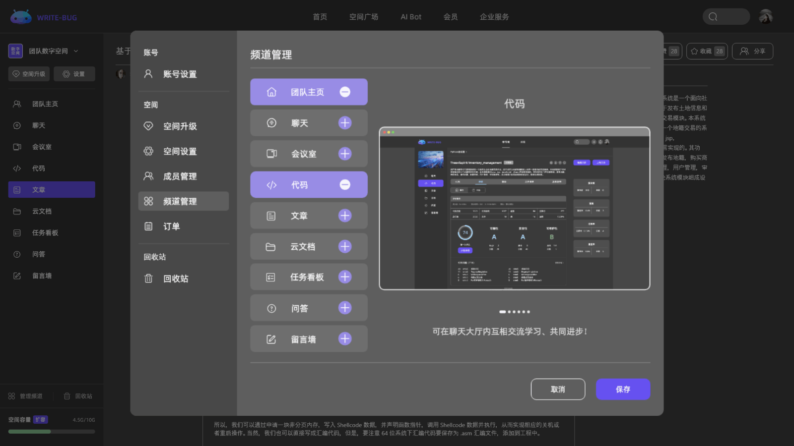Select the 成员管理 icon in settings panel
The width and height of the screenshot is (794, 446).
tap(148, 176)
